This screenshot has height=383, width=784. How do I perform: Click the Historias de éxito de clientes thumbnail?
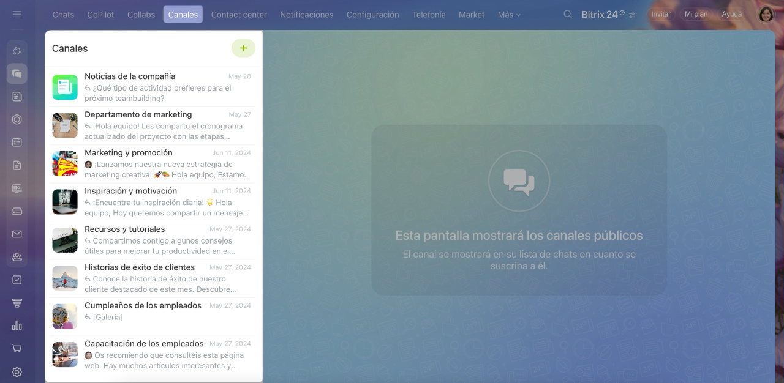(x=65, y=278)
